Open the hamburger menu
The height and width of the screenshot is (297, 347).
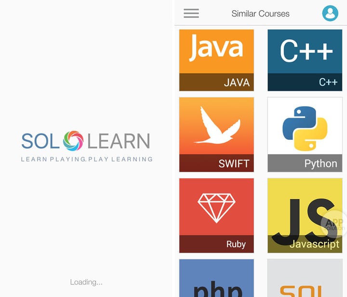[x=191, y=13]
